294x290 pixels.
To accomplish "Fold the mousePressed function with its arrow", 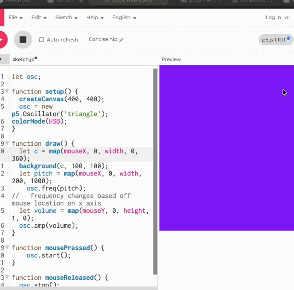I will click(7, 248).
